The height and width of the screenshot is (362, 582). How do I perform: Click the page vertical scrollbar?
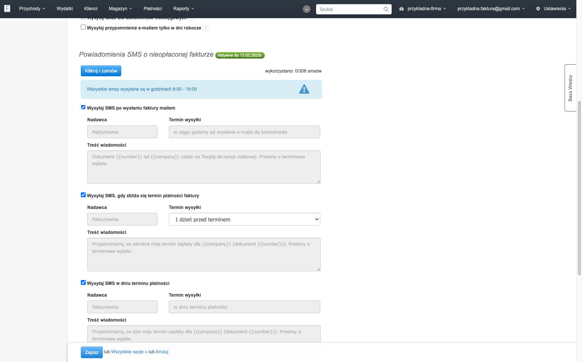coord(579,188)
